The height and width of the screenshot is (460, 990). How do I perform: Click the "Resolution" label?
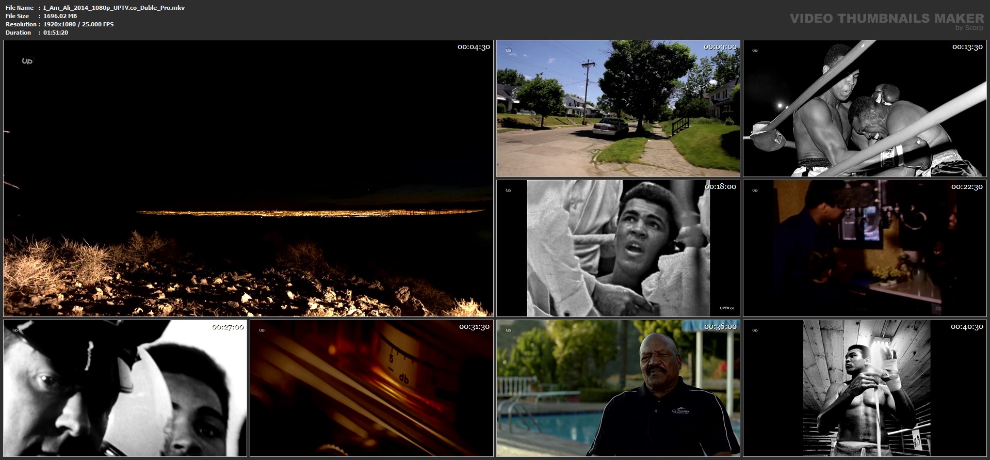[21, 24]
